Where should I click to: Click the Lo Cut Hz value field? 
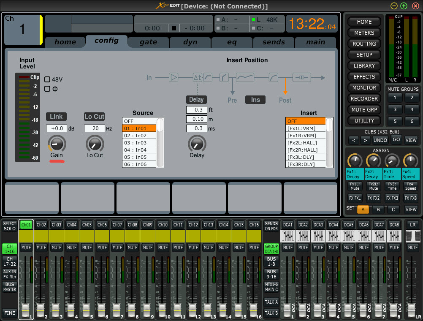(94, 128)
